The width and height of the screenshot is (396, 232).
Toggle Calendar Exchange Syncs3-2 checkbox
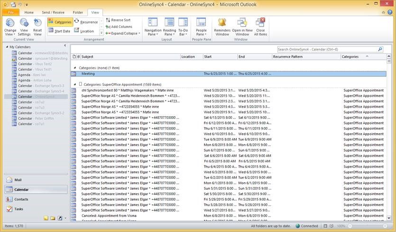coord(14,113)
